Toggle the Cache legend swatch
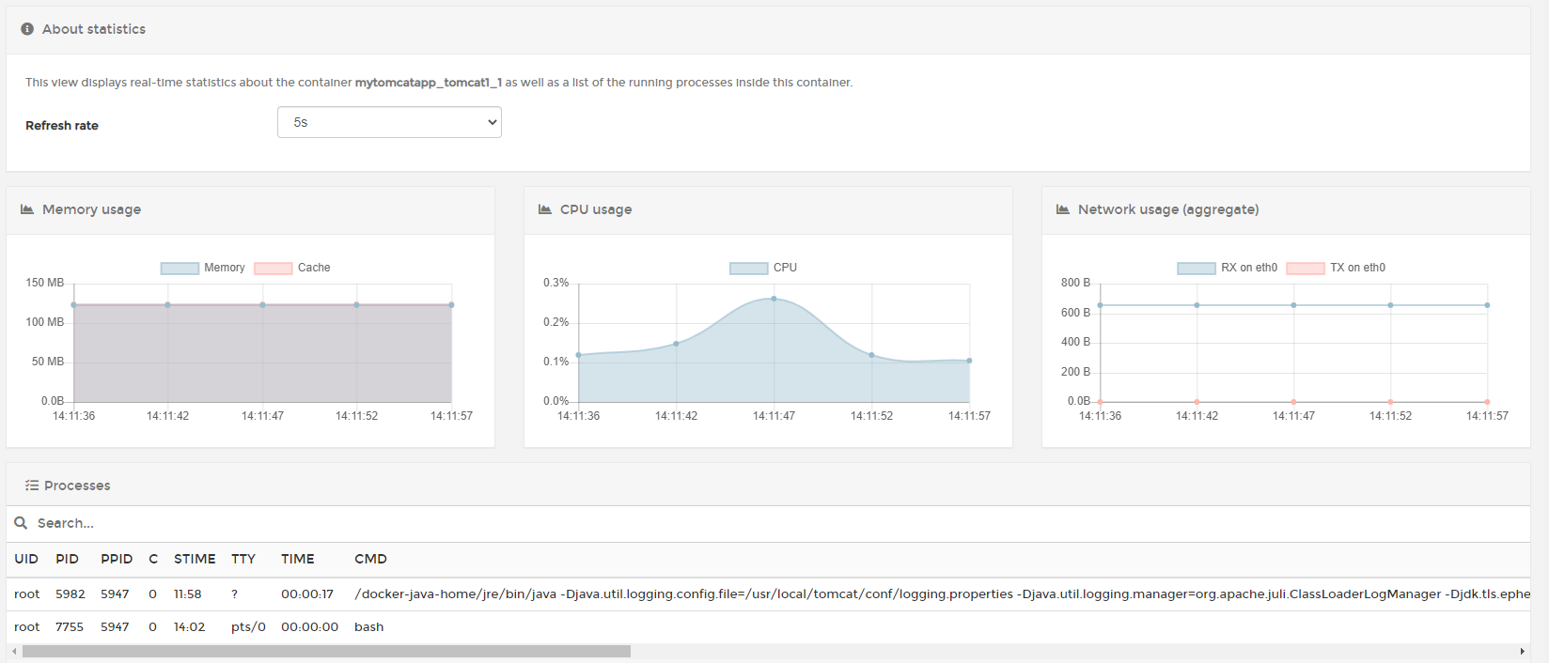The height and width of the screenshot is (663, 1549). point(274,268)
